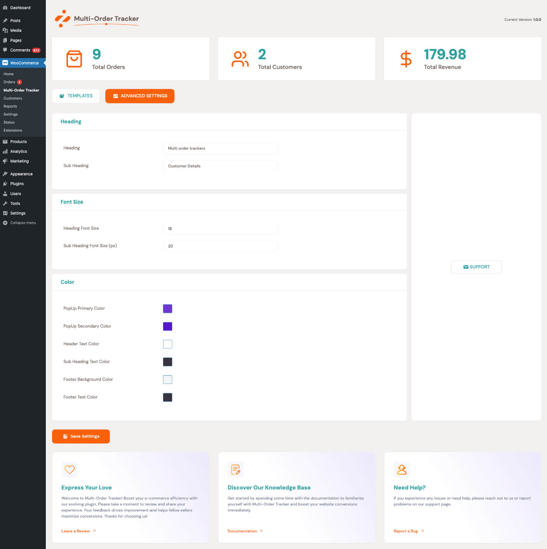Image resolution: width=547 pixels, height=549 pixels.
Task: Follow the Leave a Review link
Action: pyautogui.click(x=79, y=531)
